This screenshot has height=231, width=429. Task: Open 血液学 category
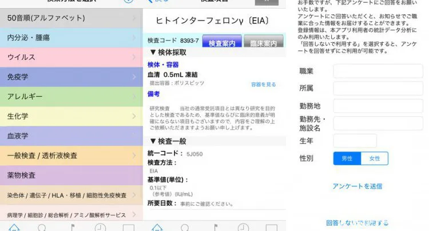71,136
